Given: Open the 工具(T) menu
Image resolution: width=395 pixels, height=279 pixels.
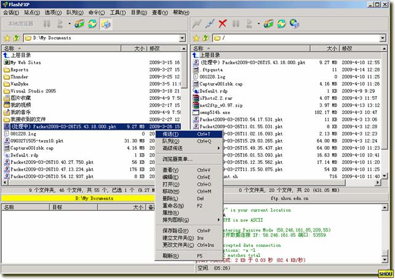Looking at the screenshot, I should pos(118,12).
